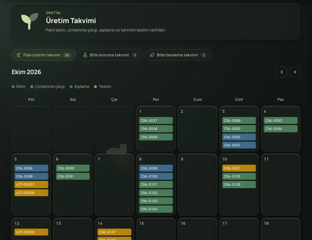Open grafting event CNL-0095

coord(239,137)
